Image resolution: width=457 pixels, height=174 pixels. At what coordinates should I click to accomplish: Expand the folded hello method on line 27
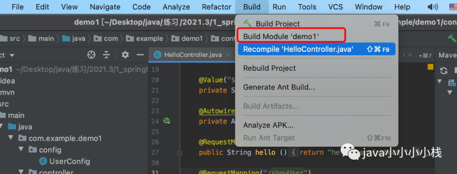(180, 152)
